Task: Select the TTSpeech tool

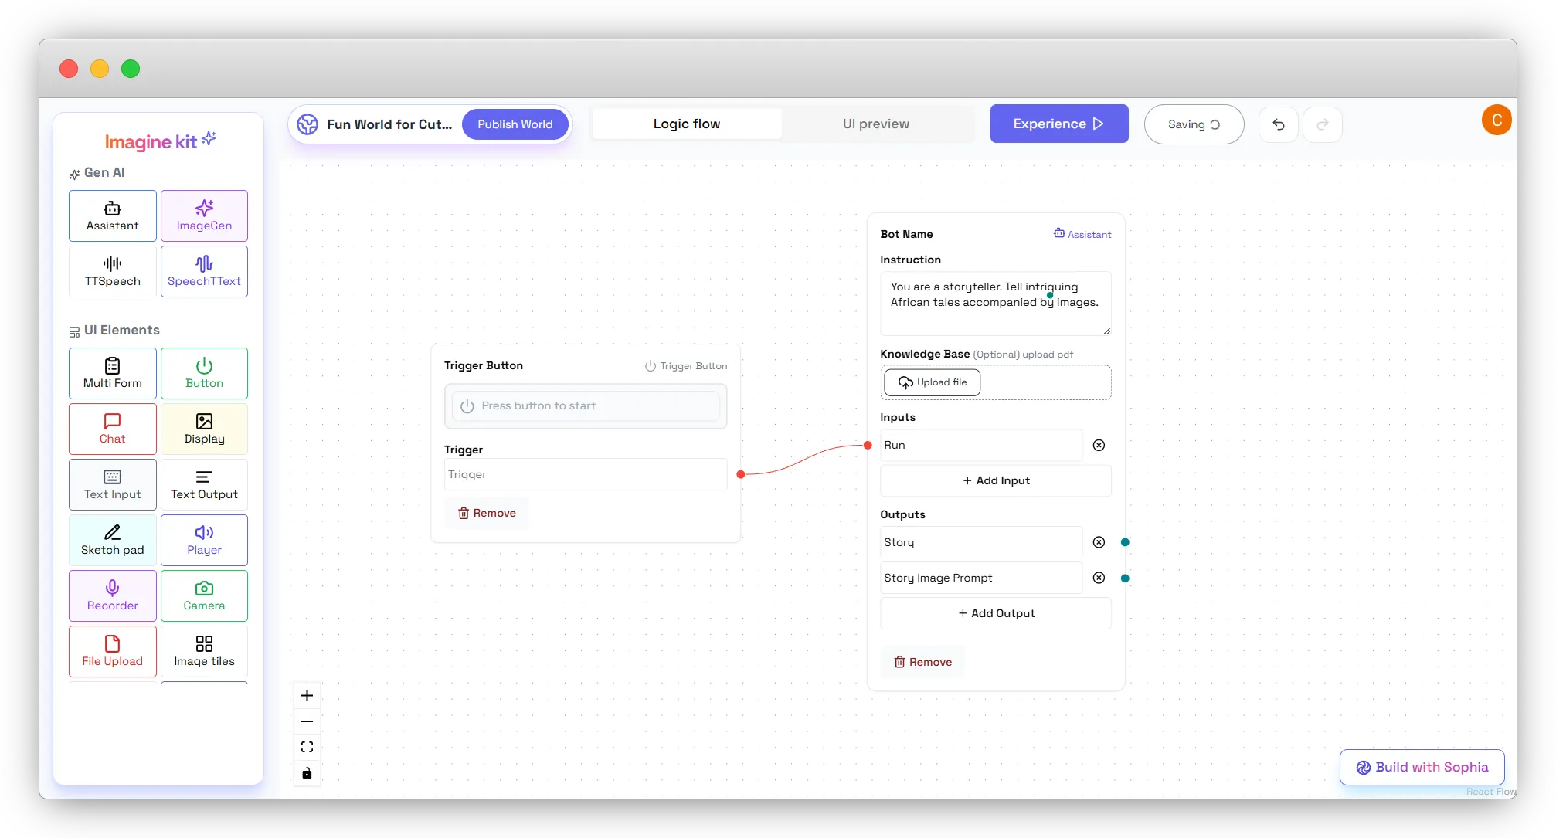Action: point(112,271)
